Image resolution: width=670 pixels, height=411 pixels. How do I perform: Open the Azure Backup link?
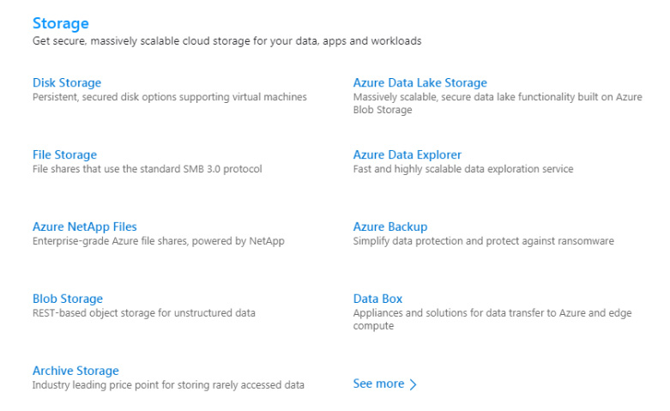click(390, 227)
